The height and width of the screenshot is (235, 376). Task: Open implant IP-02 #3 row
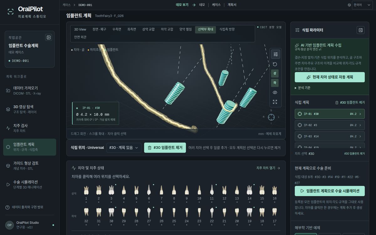(x=330, y=125)
